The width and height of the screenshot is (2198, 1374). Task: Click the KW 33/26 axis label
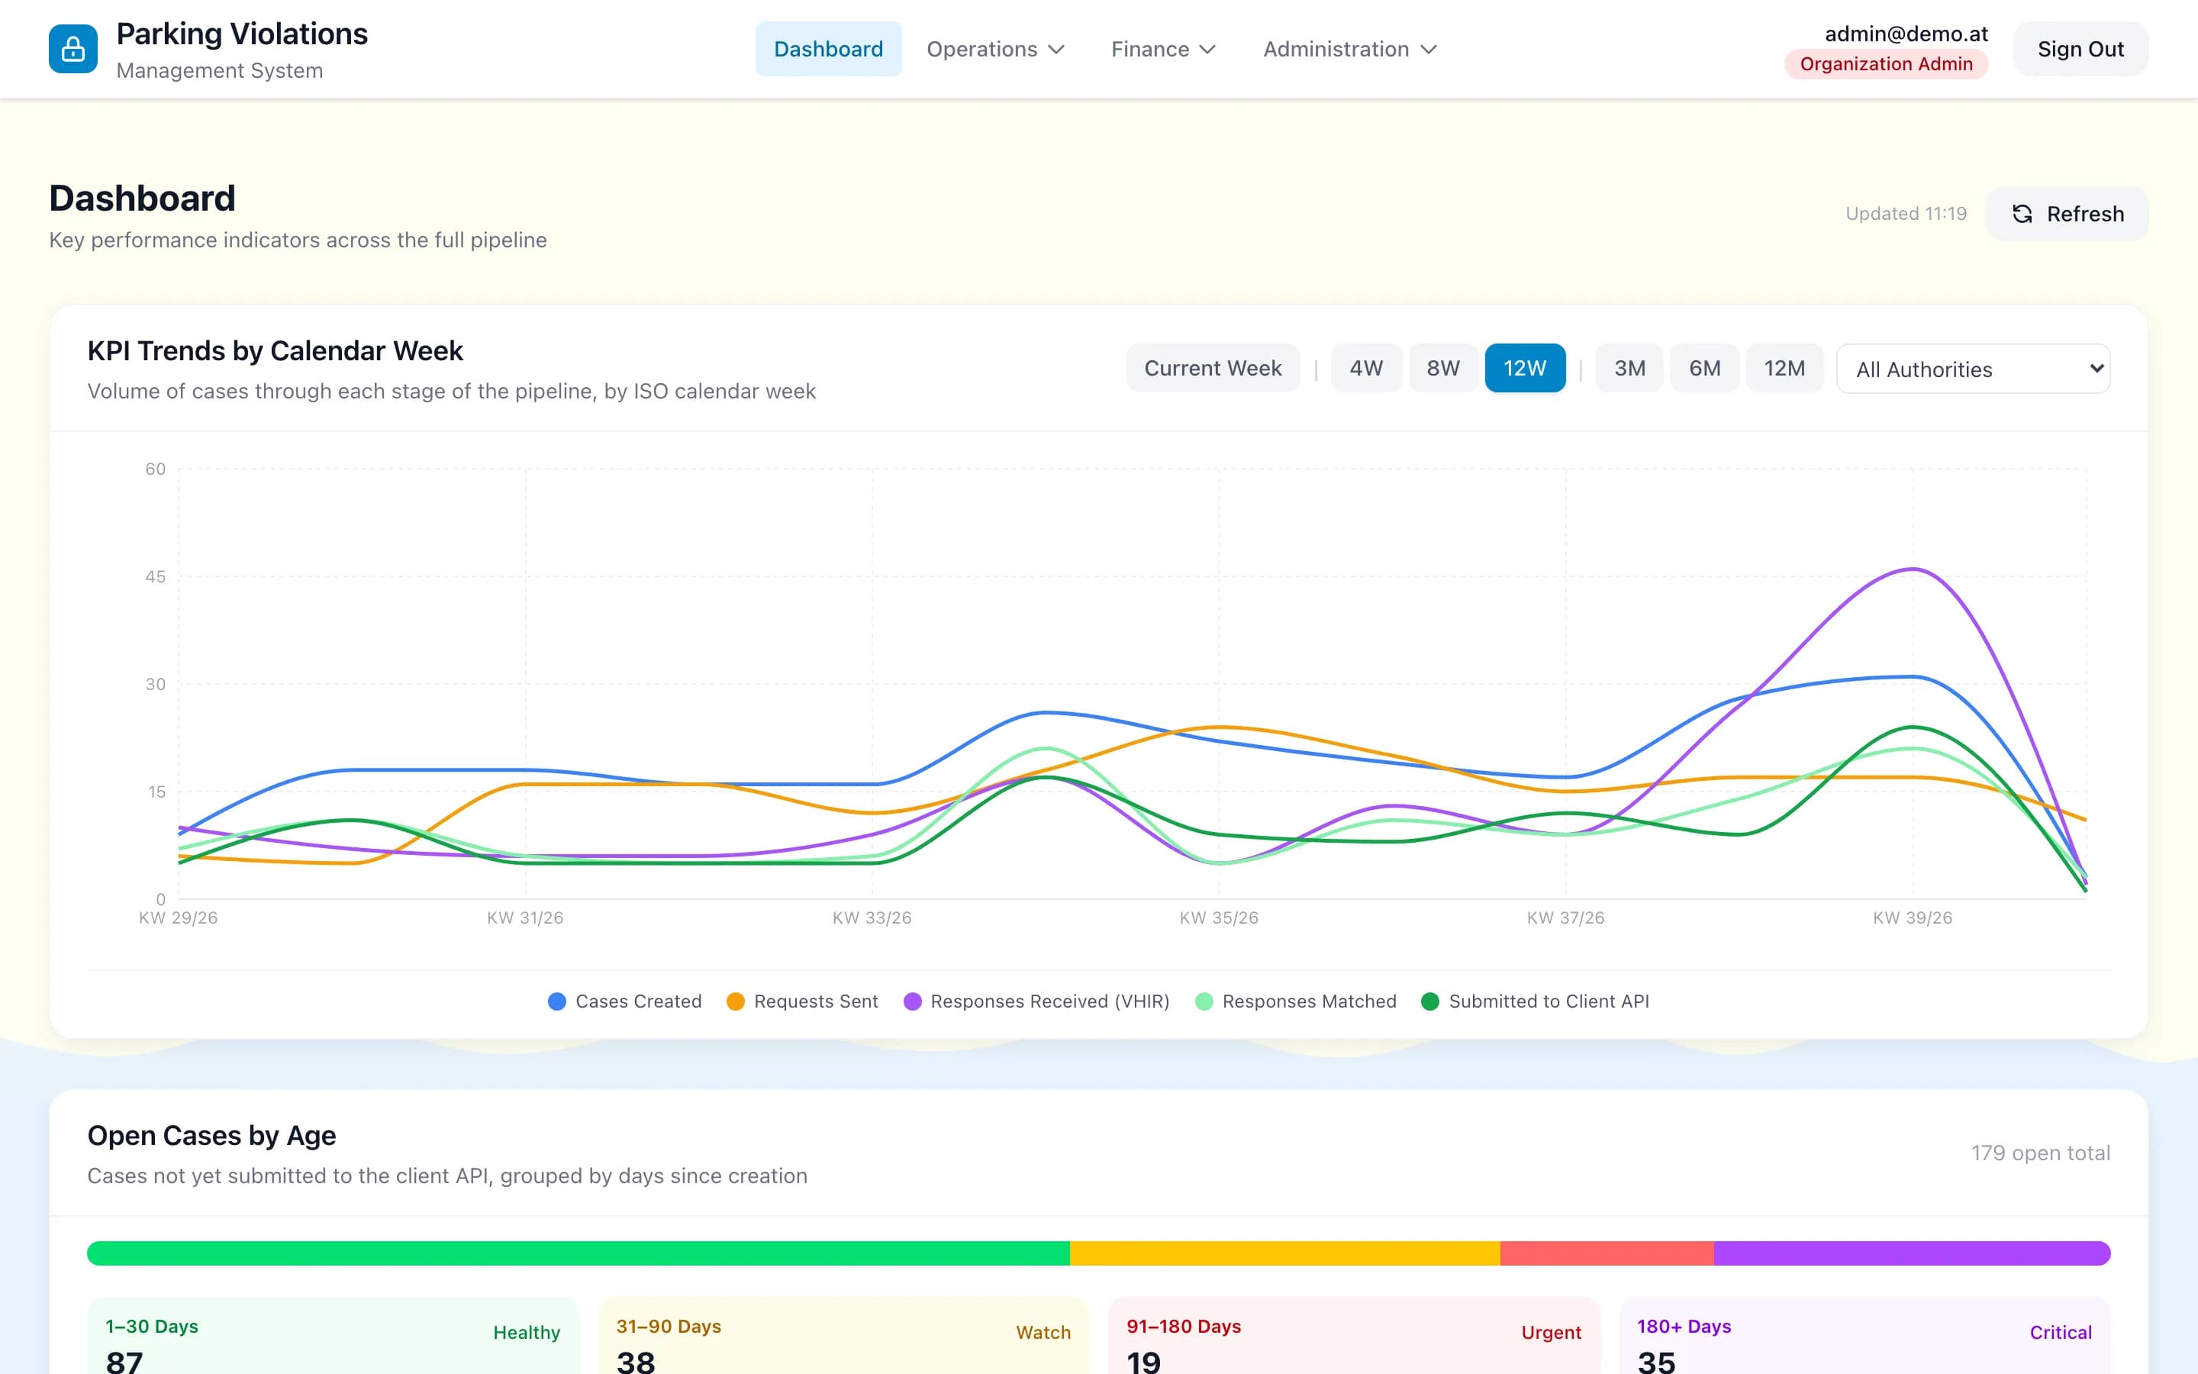(872, 918)
